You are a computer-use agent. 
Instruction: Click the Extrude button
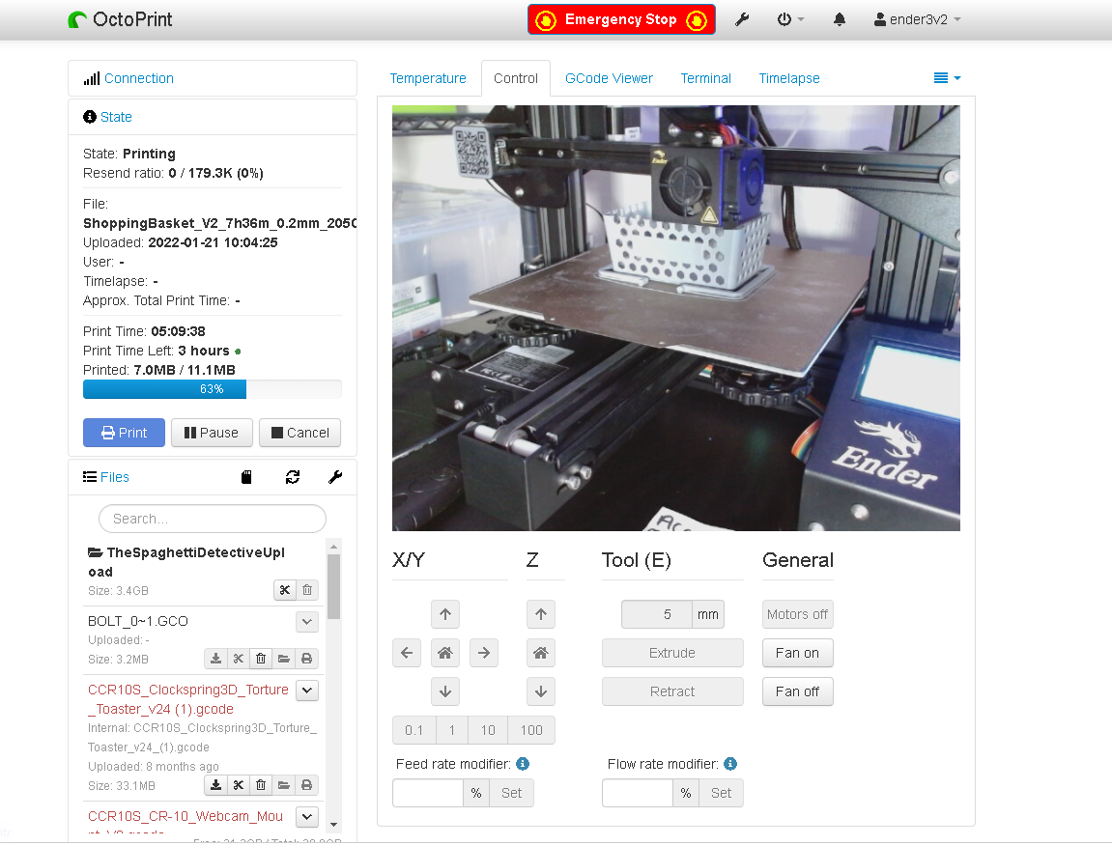[x=672, y=653]
